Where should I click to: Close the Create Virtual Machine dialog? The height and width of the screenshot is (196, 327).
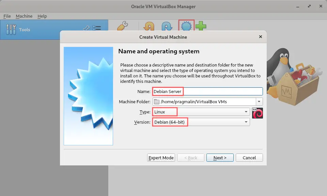(261, 37)
